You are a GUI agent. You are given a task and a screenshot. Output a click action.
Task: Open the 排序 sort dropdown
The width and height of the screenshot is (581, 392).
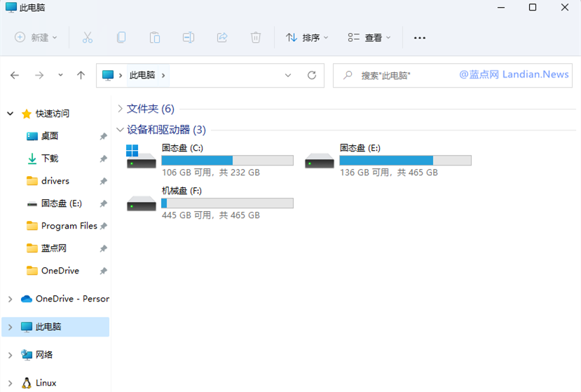click(x=307, y=38)
